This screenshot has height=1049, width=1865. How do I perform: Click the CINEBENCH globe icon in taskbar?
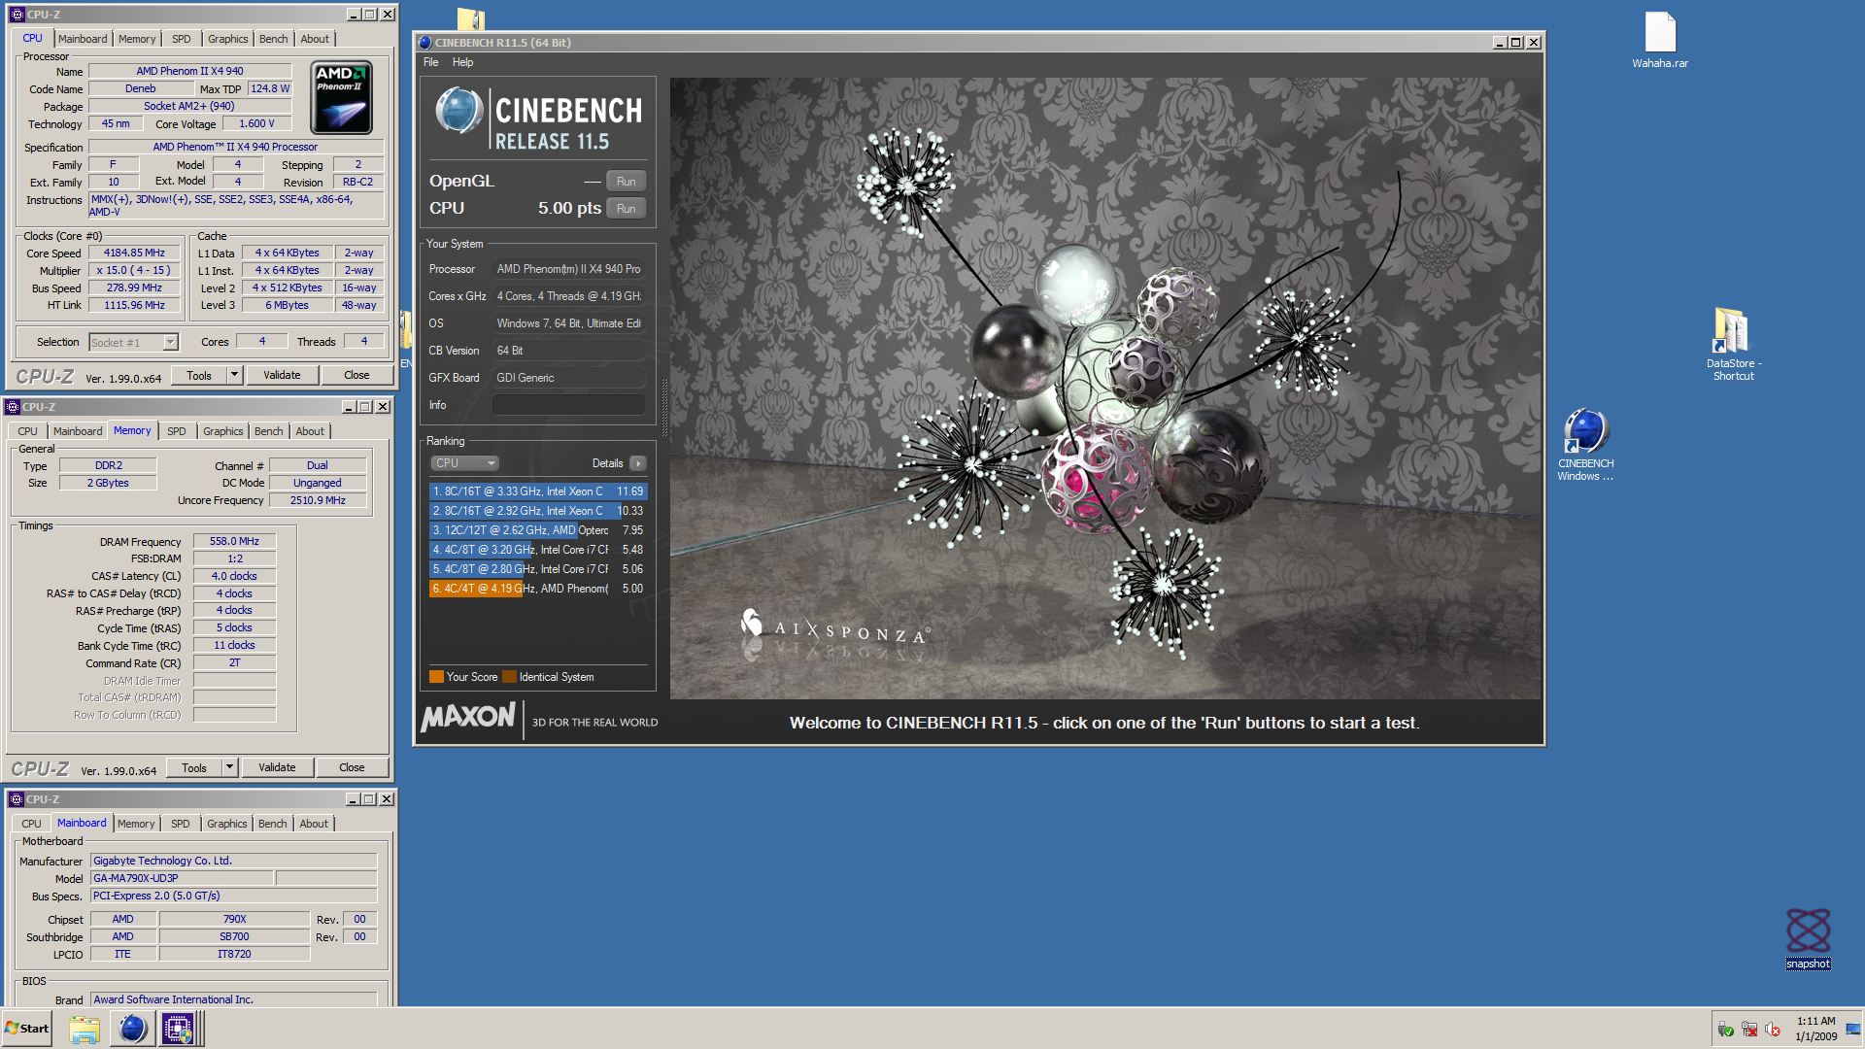click(x=132, y=1029)
